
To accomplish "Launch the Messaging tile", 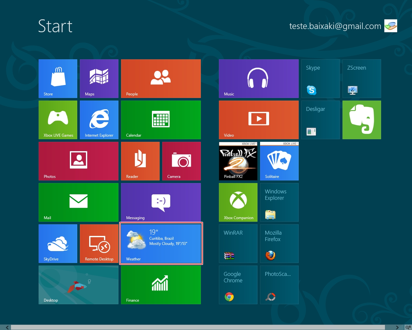I will [x=161, y=202].
